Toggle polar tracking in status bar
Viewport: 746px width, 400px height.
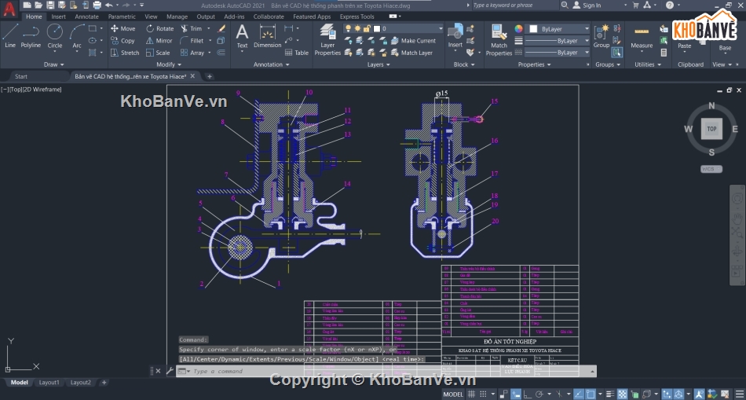539,394
